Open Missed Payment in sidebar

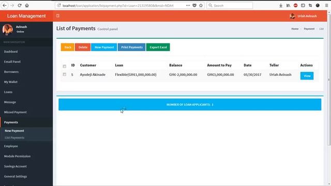pyautogui.click(x=15, y=112)
